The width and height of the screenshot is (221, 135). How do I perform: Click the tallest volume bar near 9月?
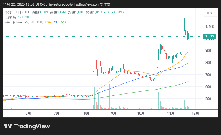(x=109, y=97)
